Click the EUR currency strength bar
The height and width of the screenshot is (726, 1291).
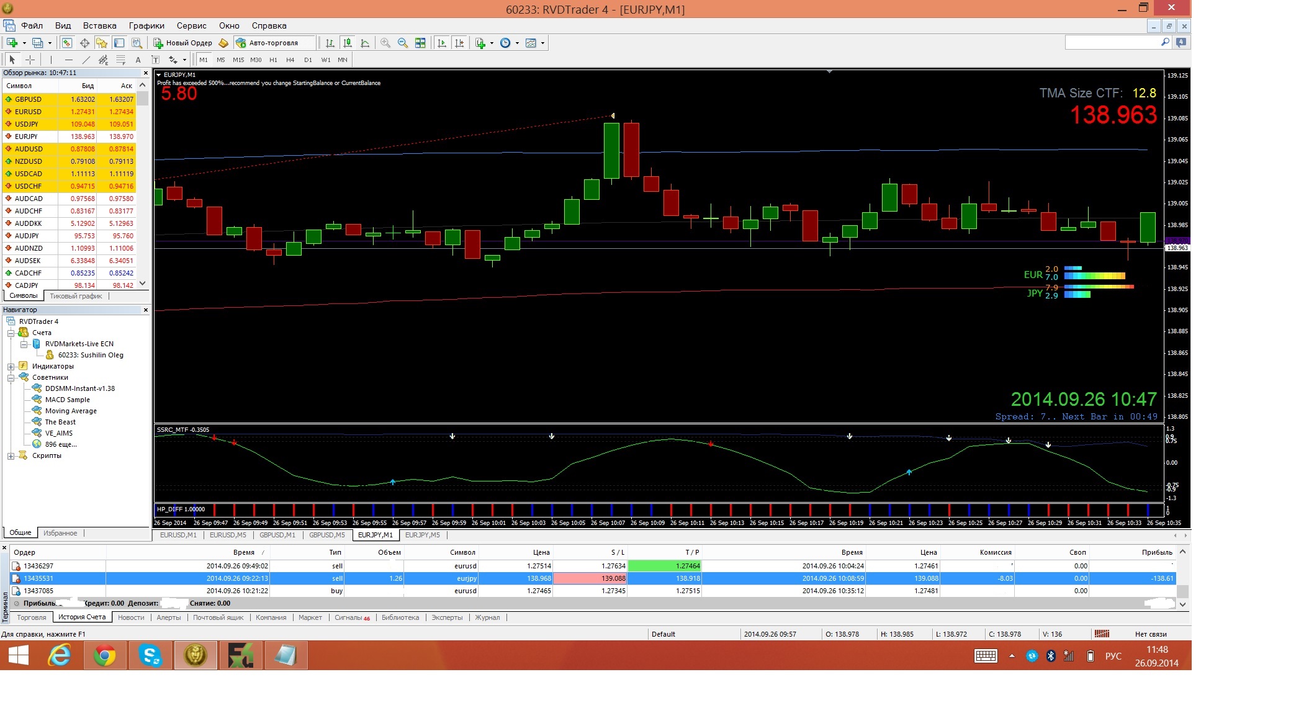1095,272
